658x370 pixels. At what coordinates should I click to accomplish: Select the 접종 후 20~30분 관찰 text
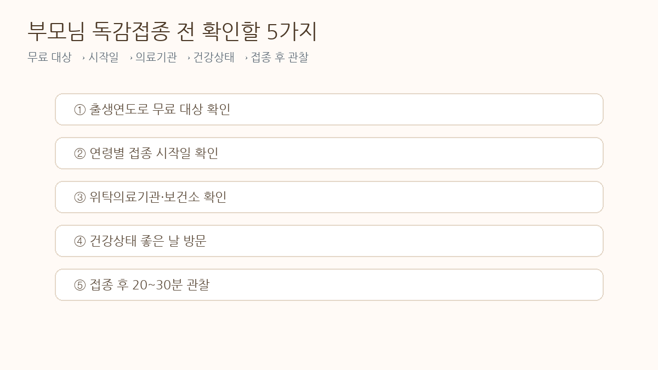[x=149, y=284]
